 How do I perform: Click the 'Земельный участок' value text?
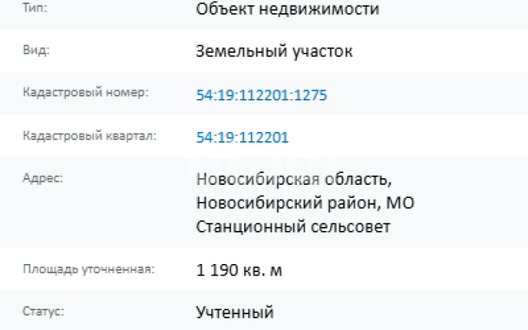(x=274, y=52)
